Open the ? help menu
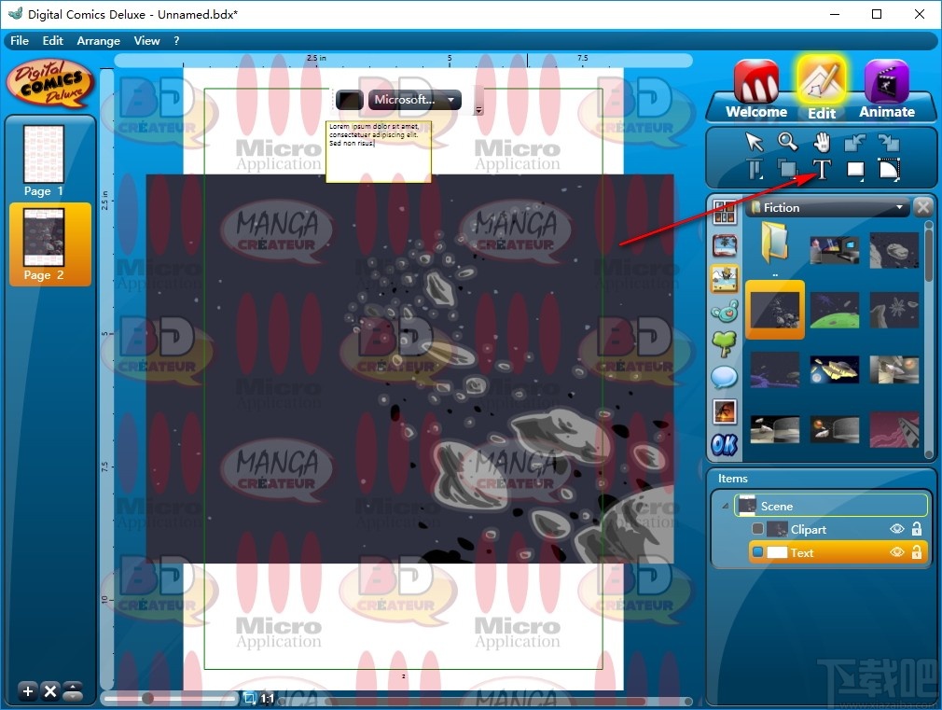The width and height of the screenshot is (942, 710). [x=176, y=41]
